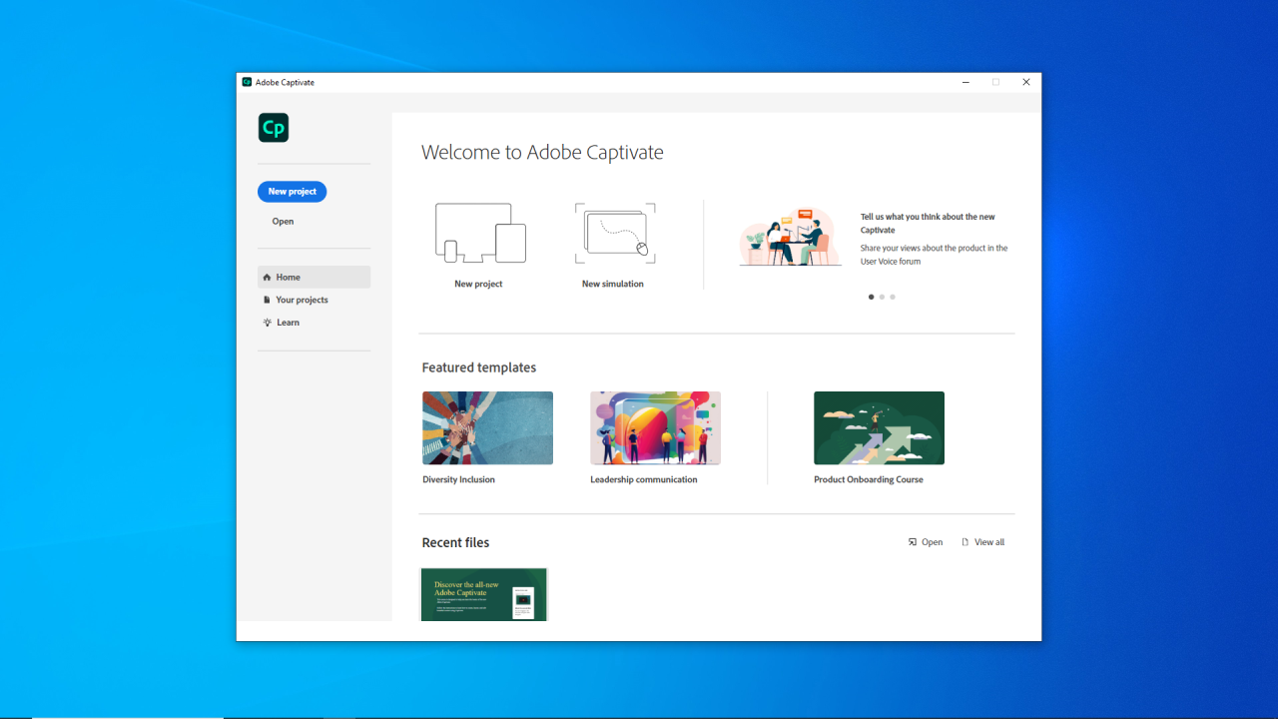Viewport: 1278px width, 719px height.
Task: Click the New simulation screen-capture illustration
Action: (615, 234)
